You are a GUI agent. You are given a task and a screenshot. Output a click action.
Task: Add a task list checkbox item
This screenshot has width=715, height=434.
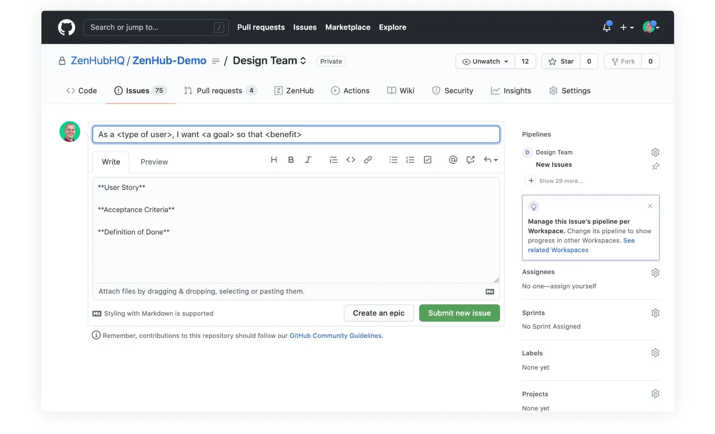(x=428, y=160)
